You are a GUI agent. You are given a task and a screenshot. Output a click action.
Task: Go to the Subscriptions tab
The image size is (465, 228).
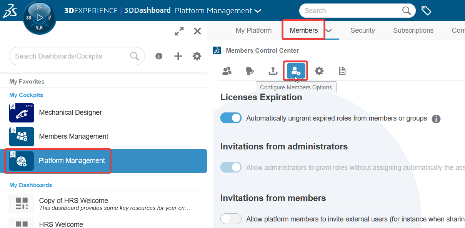pyautogui.click(x=413, y=30)
